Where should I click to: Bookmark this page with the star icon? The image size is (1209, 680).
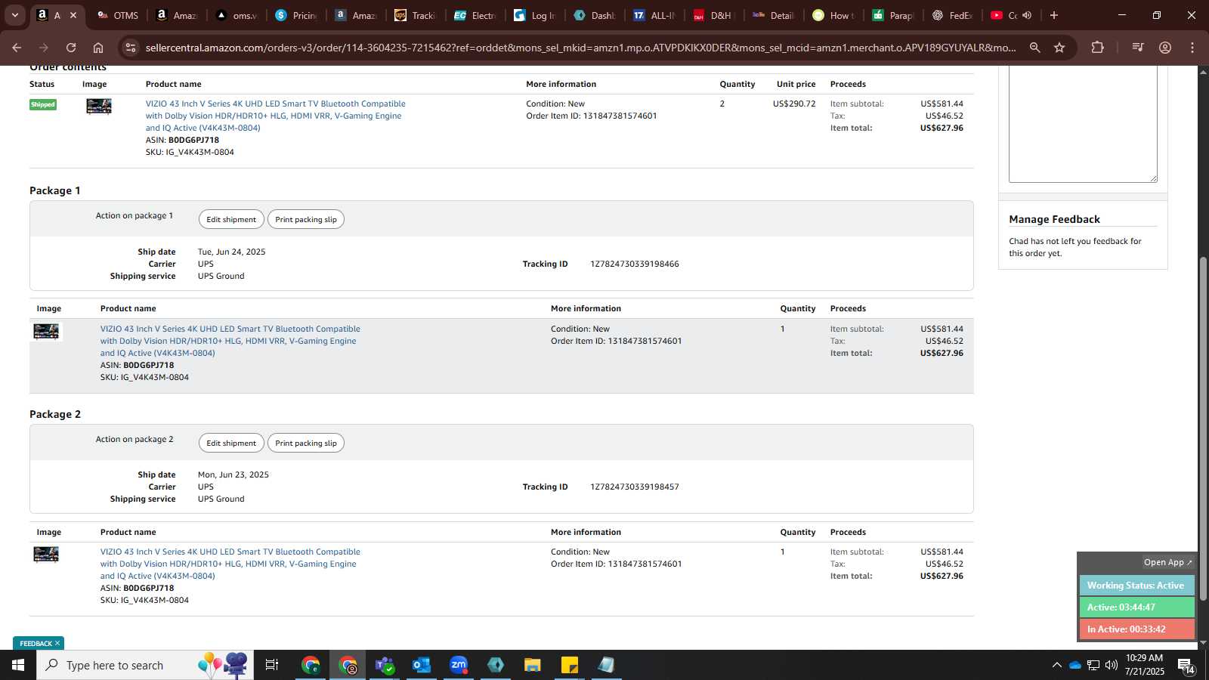[x=1059, y=48]
